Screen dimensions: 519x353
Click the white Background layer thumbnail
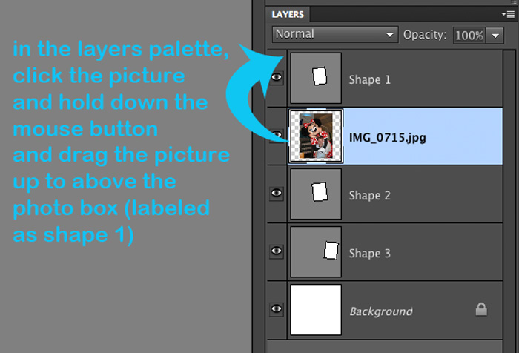(316, 310)
